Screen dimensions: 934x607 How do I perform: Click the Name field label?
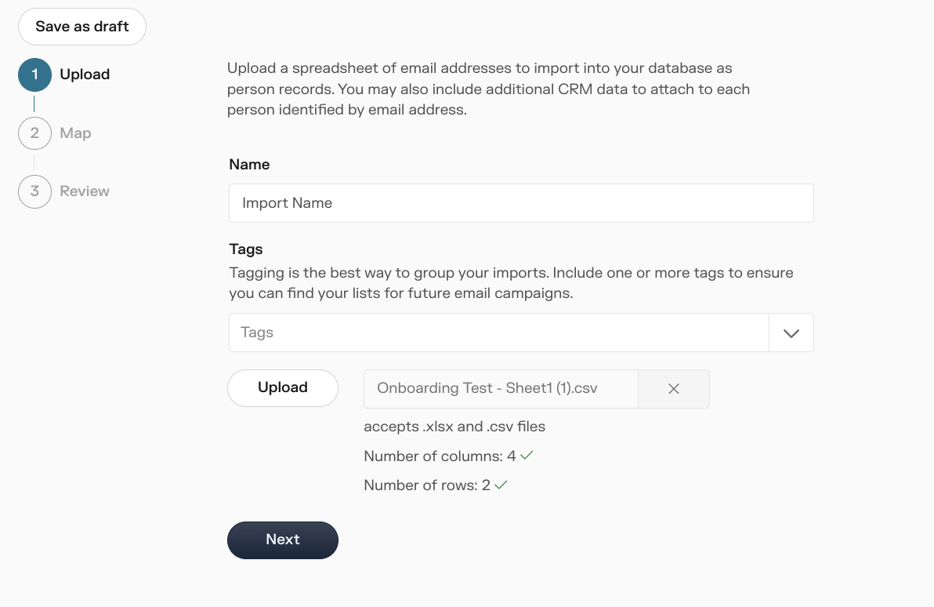tap(250, 165)
